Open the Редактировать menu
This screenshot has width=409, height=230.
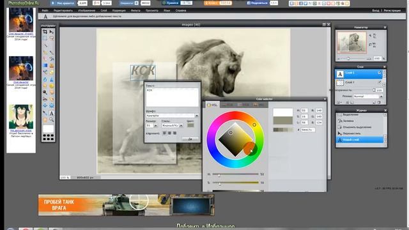63,11
